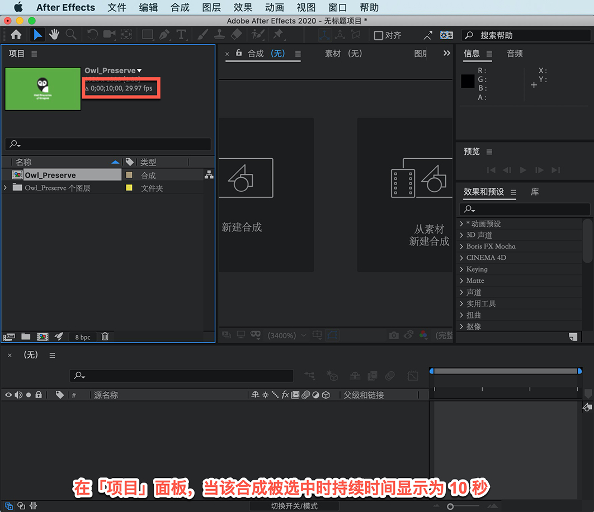
Task: Select the Clone Stamp tool
Action: click(x=219, y=35)
